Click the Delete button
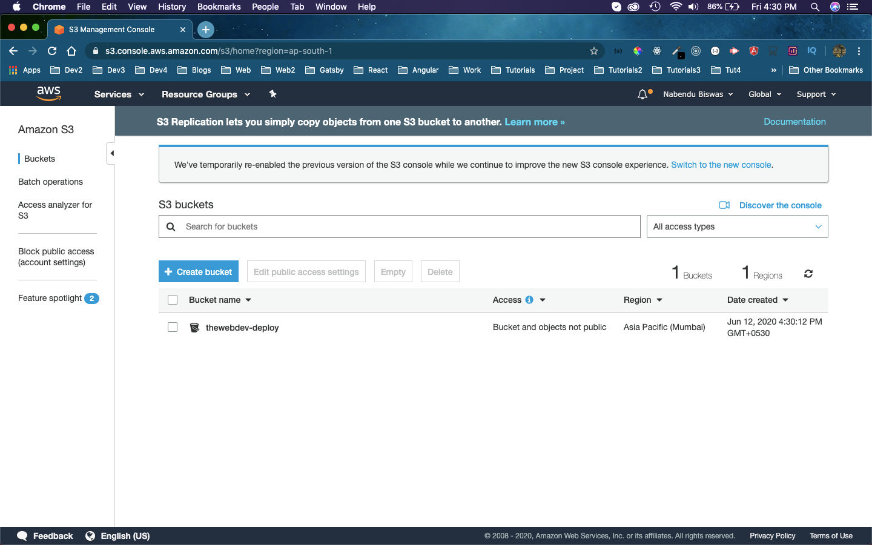Viewport: 872px width, 545px height. click(440, 272)
